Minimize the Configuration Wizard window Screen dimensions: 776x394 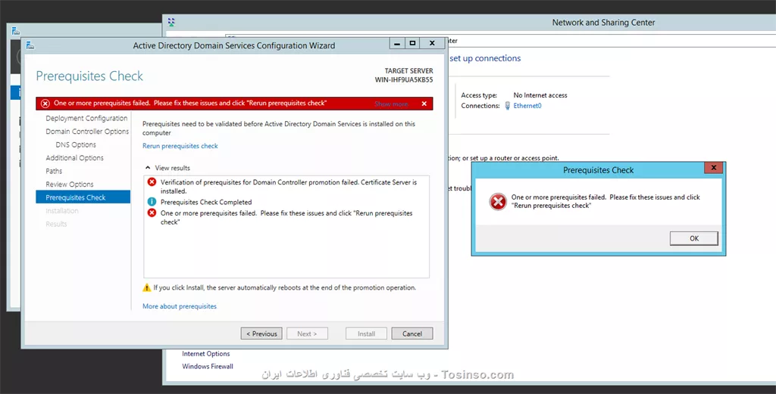click(397, 43)
